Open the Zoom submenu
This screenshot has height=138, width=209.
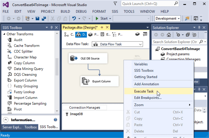pyautogui.click(x=159, y=105)
